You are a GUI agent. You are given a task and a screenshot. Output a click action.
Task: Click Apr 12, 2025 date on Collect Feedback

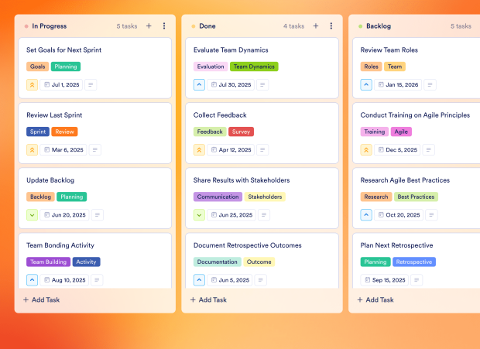(231, 150)
